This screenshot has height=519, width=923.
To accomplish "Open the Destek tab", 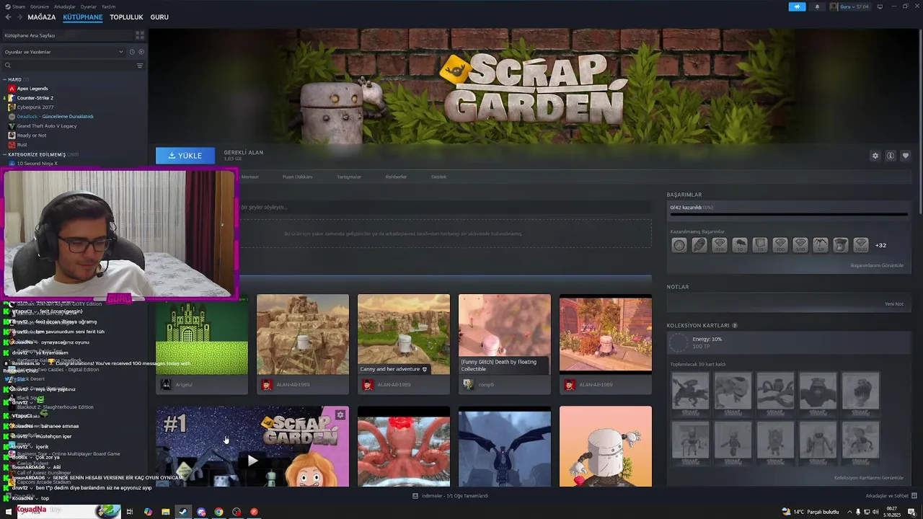I will 438,177.
